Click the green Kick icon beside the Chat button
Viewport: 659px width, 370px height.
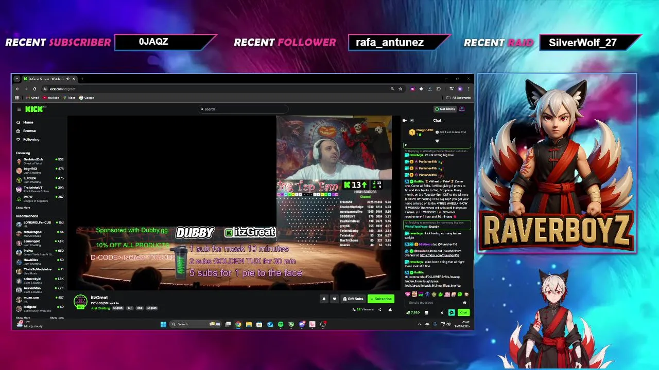click(452, 312)
